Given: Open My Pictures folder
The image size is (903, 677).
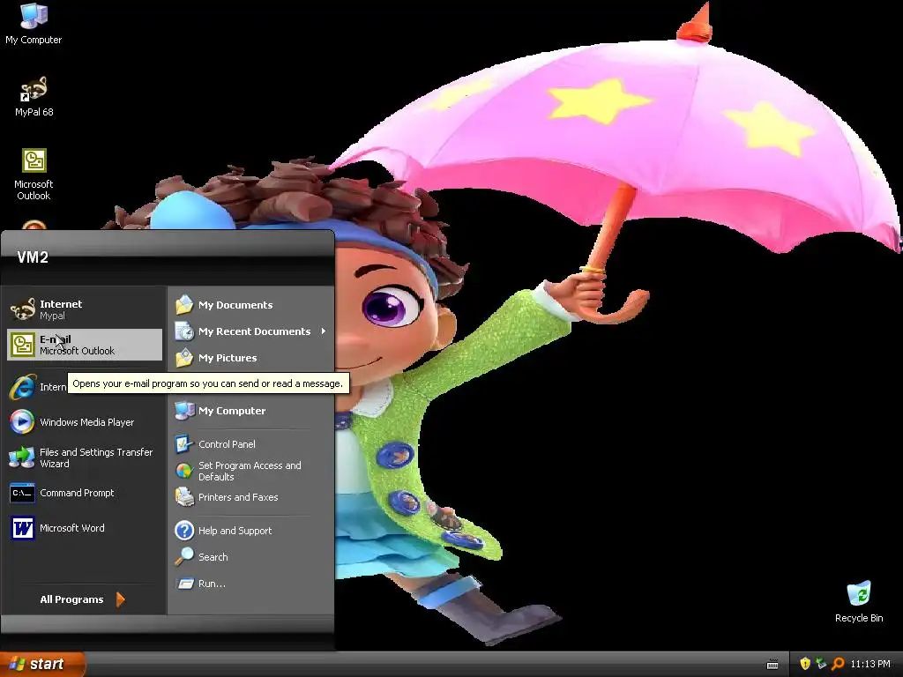Looking at the screenshot, I should coord(251,358).
